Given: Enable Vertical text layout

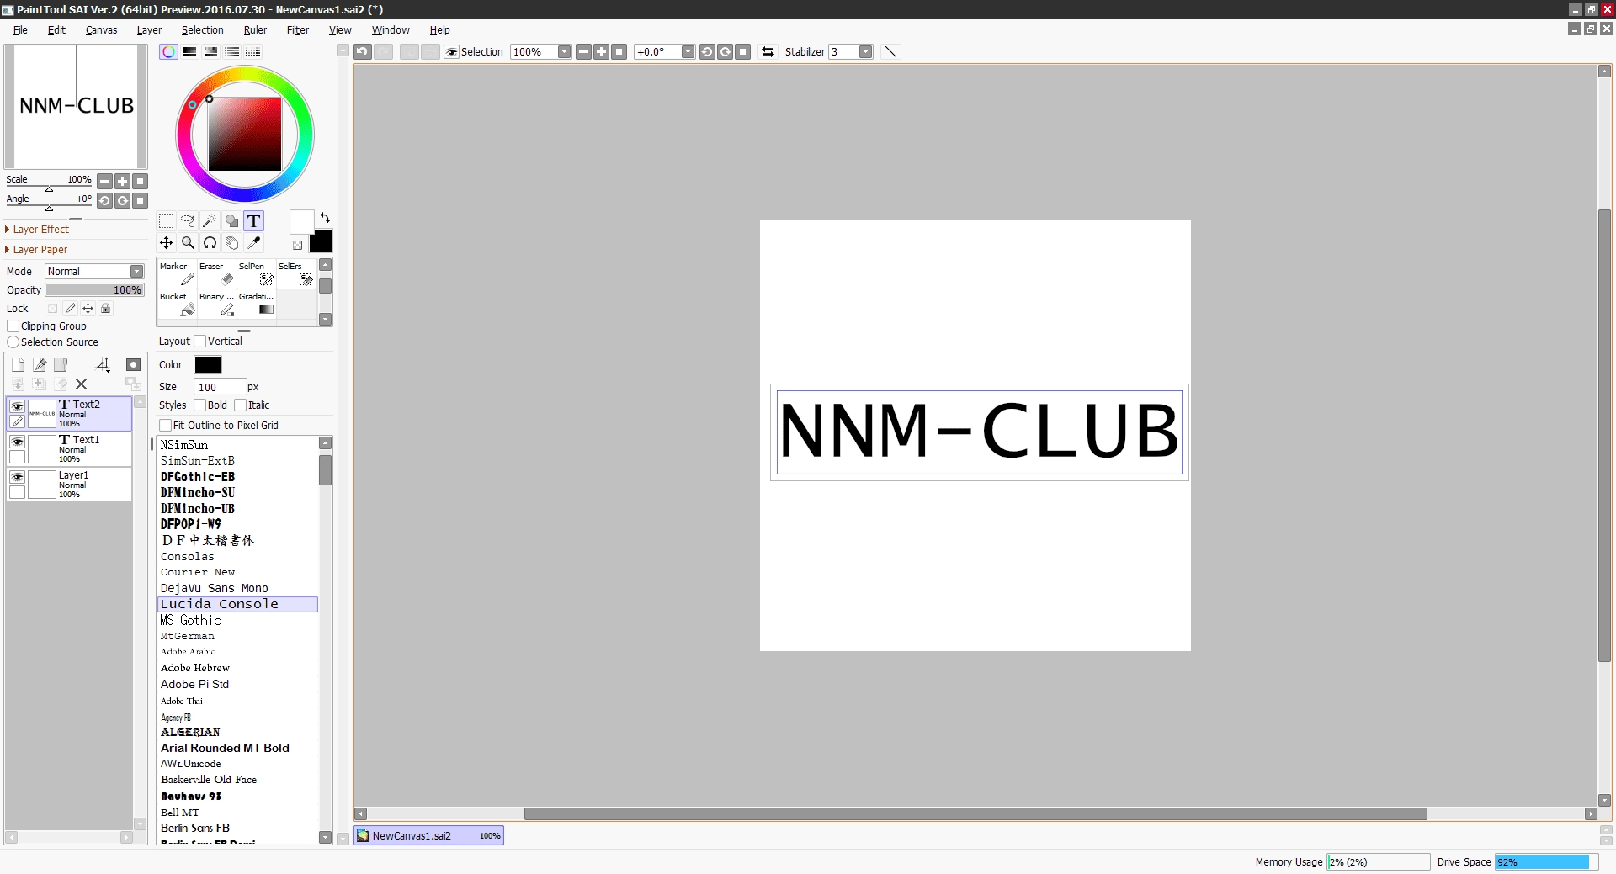Looking at the screenshot, I should pos(200,342).
